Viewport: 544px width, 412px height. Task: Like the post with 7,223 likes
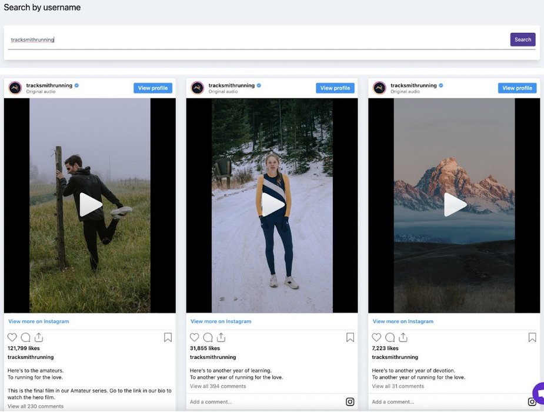point(376,337)
